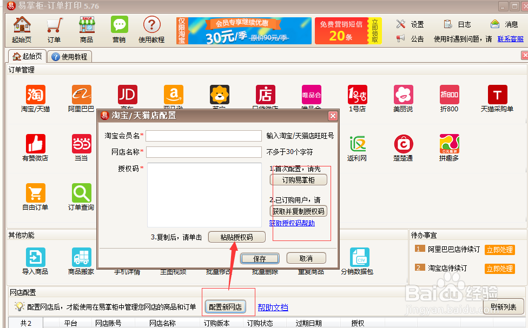Click the 订购状态 column header
Image resolution: width=528 pixels, height=328 pixels.
click(x=260, y=323)
